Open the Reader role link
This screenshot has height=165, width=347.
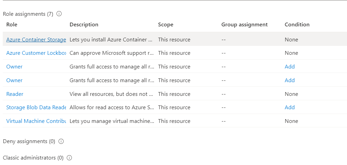[x=15, y=94]
